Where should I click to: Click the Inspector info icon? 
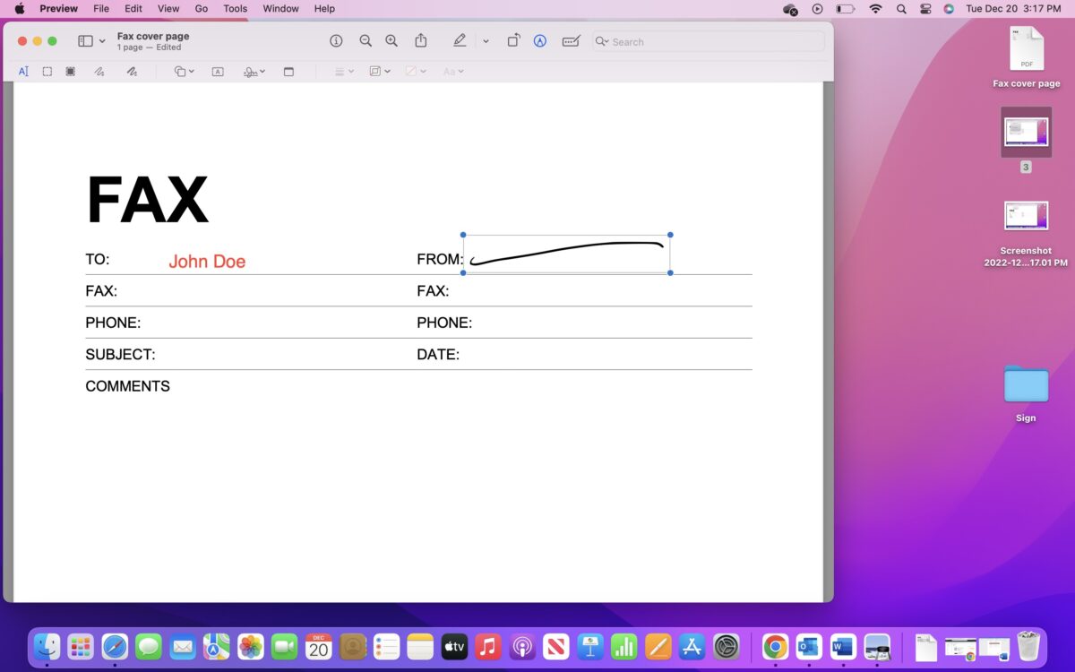(x=336, y=41)
